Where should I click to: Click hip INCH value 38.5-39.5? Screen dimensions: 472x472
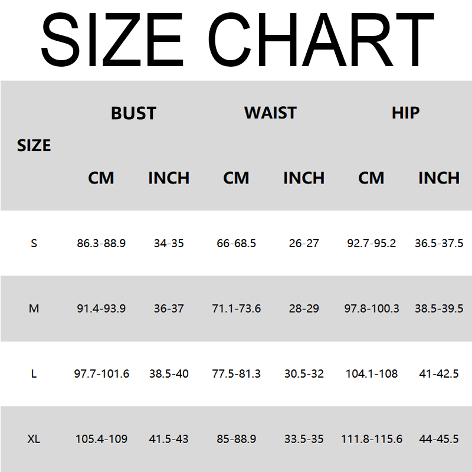[439, 309]
